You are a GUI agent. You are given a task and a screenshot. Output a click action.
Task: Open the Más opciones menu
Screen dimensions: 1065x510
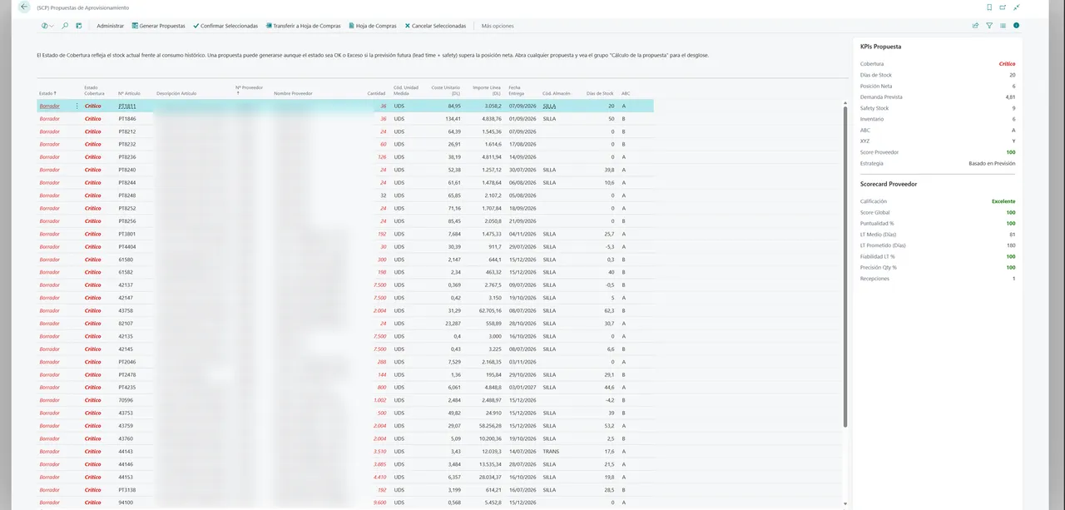pyautogui.click(x=498, y=26)
